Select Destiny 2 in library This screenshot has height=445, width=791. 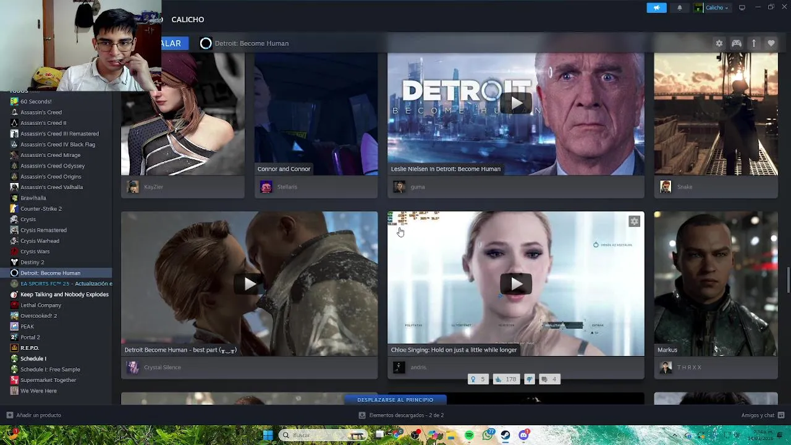coord(32,262)
